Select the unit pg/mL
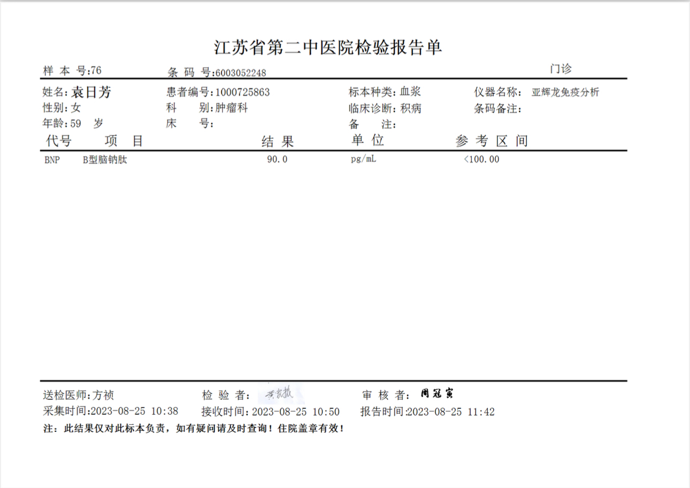 point(363,159)
